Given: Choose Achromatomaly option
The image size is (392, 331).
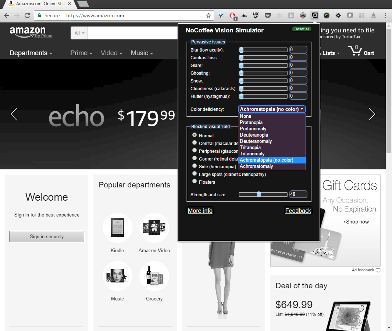Looking at the screenshot, I should pyautogui.click(x=272, y=166).
